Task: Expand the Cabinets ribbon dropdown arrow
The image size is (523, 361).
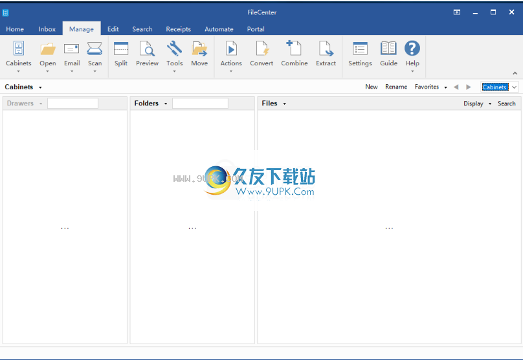Action: click(19, 71)
